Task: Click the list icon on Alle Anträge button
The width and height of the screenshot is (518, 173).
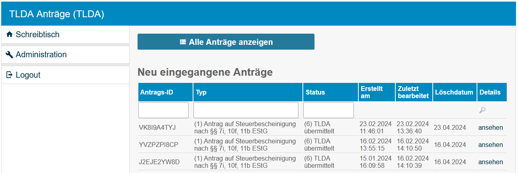Action: point(183,42)
